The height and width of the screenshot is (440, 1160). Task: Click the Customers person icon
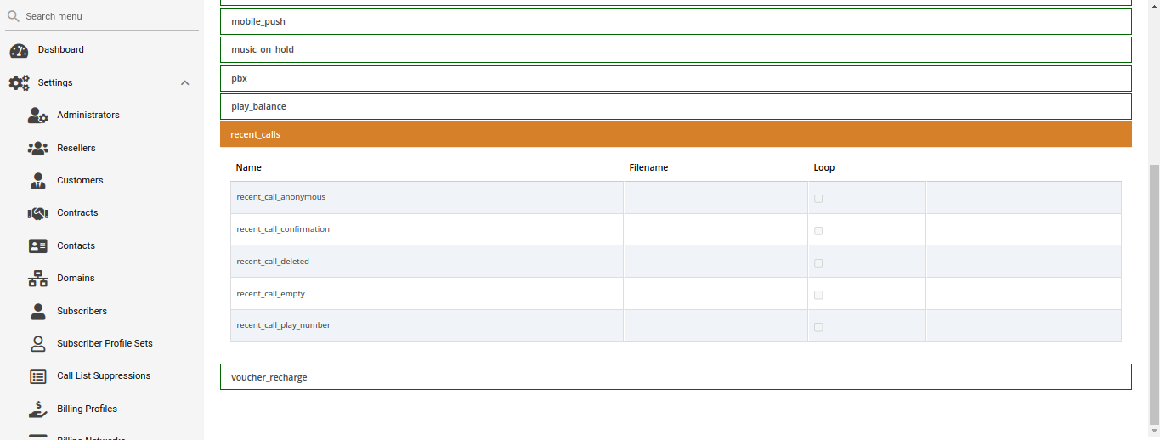pyautogui.click(x=37, y=181)
